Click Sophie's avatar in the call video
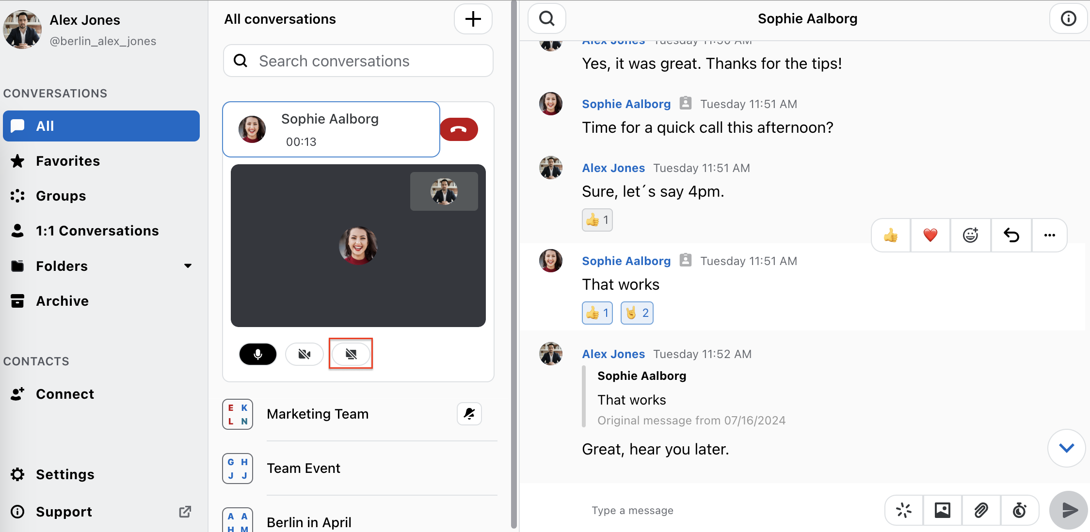The height and width of the screenshot is (532, 1090). (x=358, y=246)
